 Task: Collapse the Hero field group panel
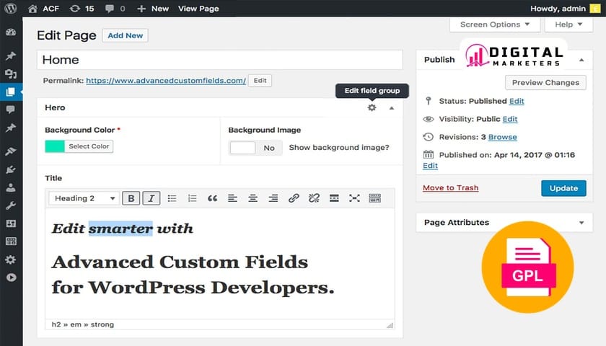point(392,107)
